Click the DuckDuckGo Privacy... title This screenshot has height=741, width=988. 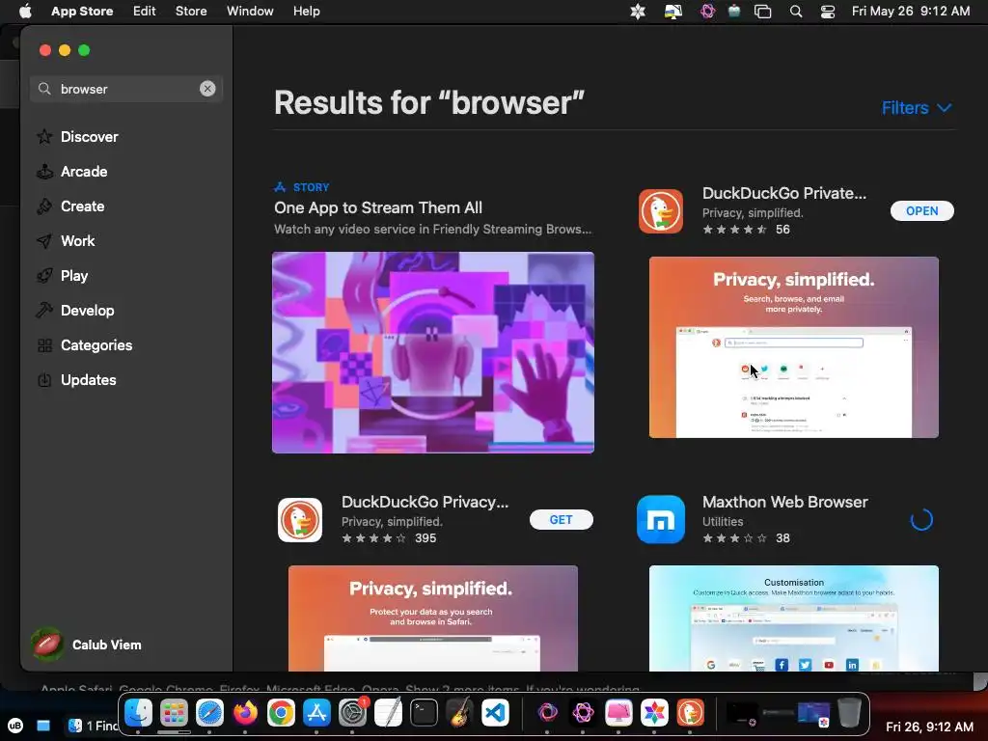(425, 502)
